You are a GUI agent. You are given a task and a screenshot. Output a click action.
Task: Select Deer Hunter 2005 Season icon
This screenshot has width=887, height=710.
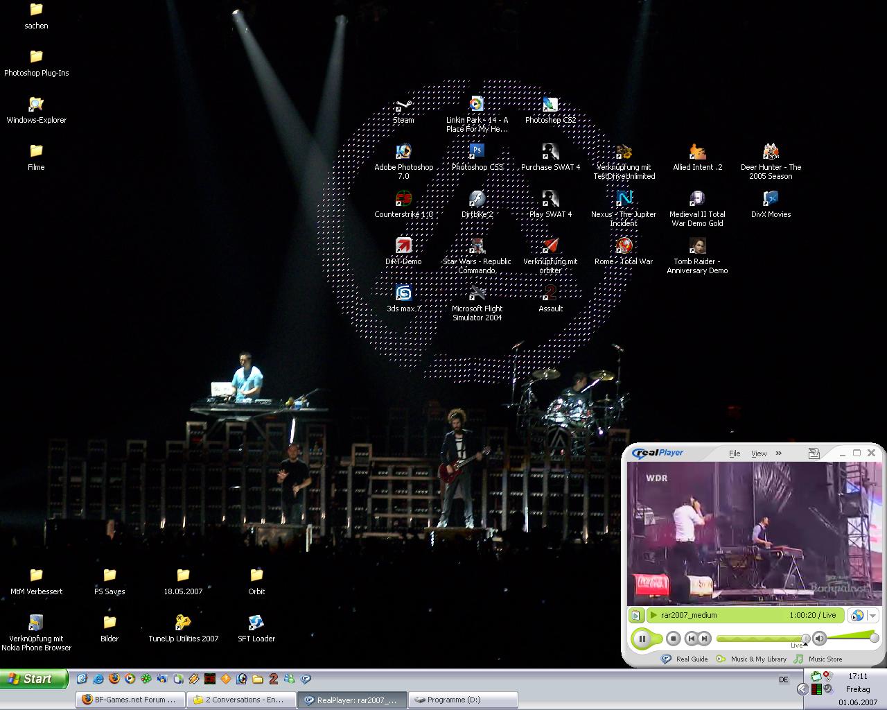coord(771,162)
